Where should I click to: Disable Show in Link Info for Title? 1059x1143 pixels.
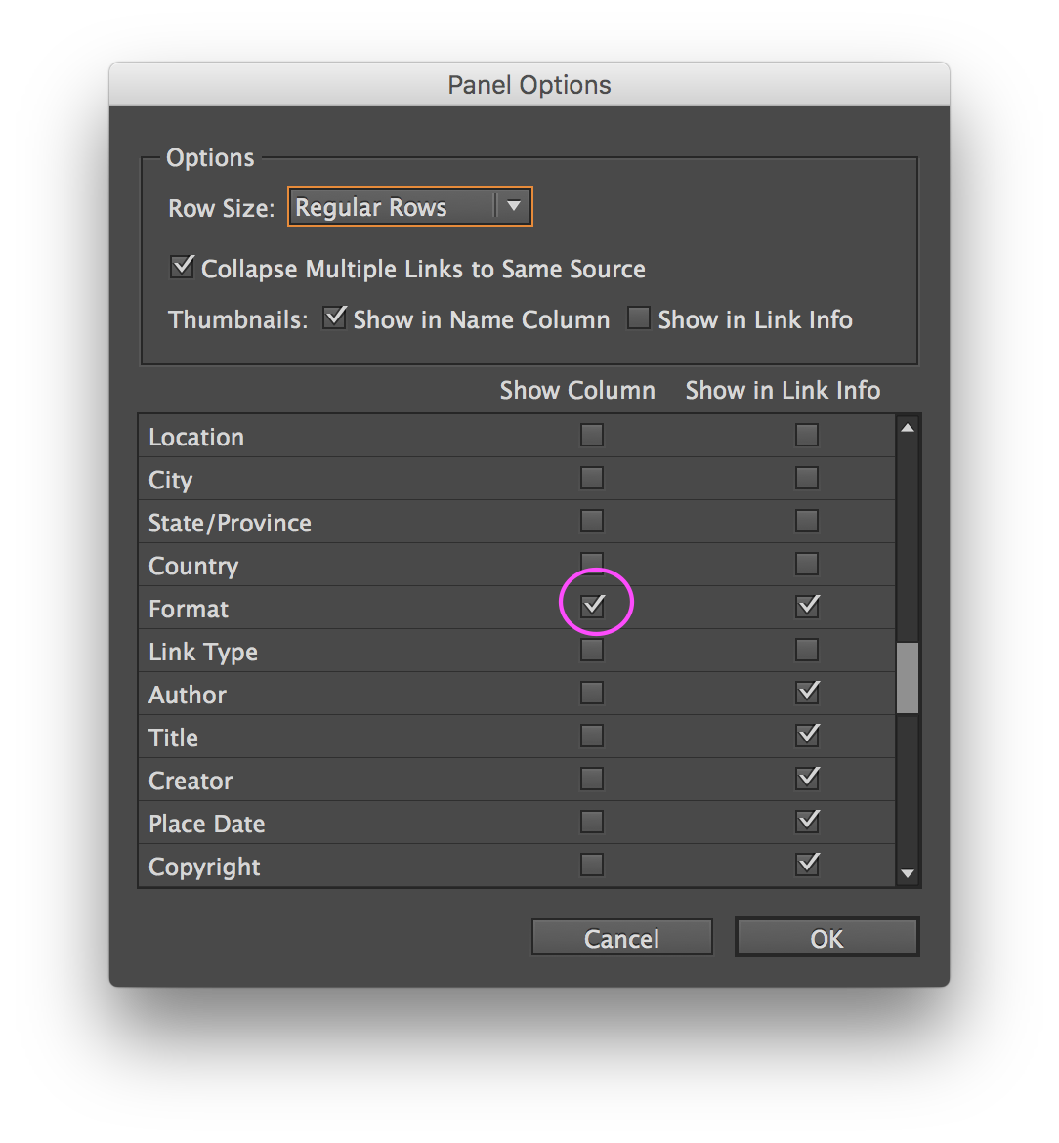point(807,735)
